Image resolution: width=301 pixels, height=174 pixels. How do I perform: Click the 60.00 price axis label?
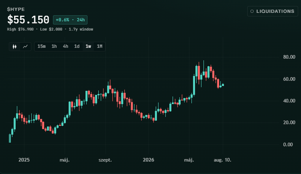click(x=289, y=79)
